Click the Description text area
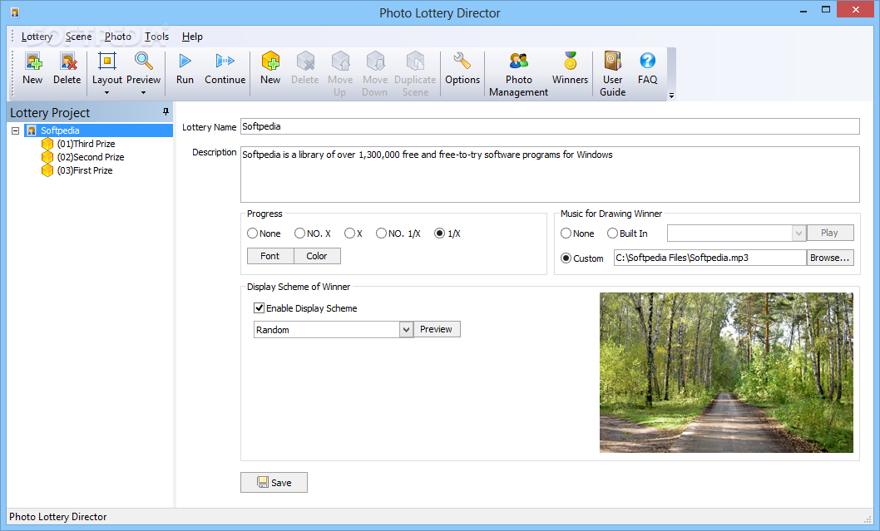The width and height of the screenshot is (880, 531). click(x=550, y=175)
